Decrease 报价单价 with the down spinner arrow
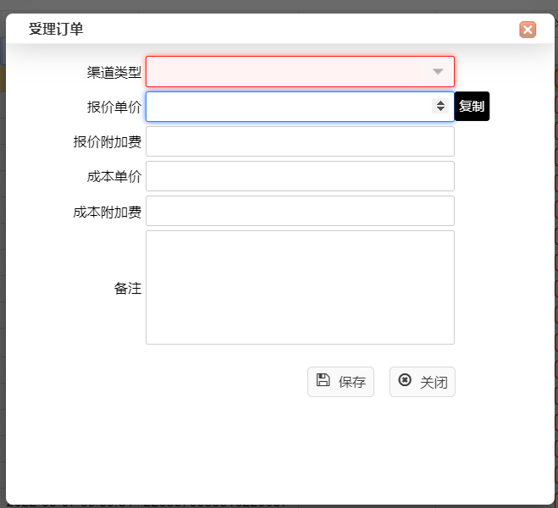 (x=440, y=110)
